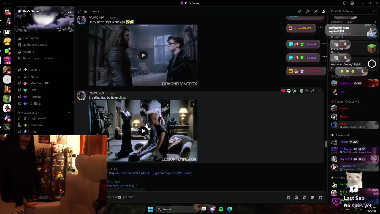React with the skull emoji
This screenshot has width=380, height=214.
point(289,91)
